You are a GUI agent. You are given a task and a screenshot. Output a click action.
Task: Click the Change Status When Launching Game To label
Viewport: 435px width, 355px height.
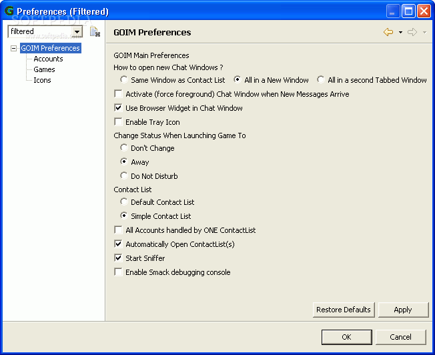point(179,135)
